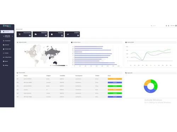
Task: Click the Shipments truck icon in the sidebar
Action: pyautogui.click(x=4, y=45)
